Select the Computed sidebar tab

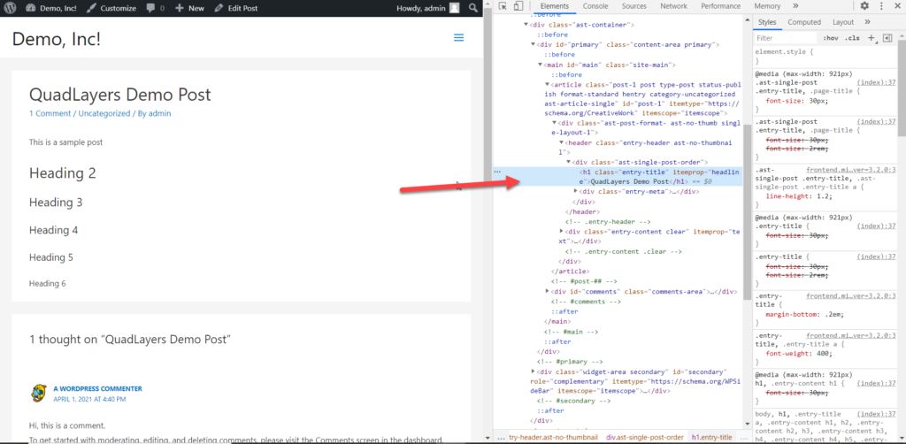(804, 22)
